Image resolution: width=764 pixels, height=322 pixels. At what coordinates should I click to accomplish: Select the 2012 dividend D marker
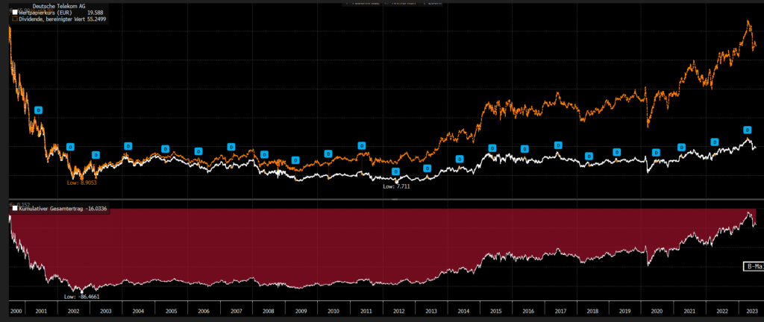[396, 171]
